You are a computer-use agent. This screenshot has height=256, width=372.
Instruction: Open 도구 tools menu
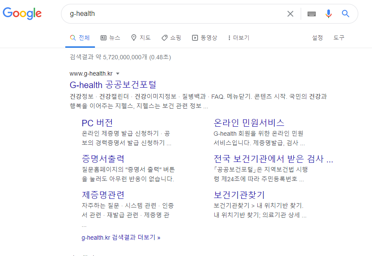(339, 38)
